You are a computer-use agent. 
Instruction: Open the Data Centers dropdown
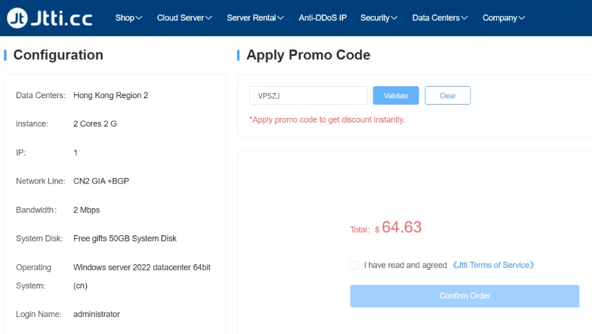[436, 18]
